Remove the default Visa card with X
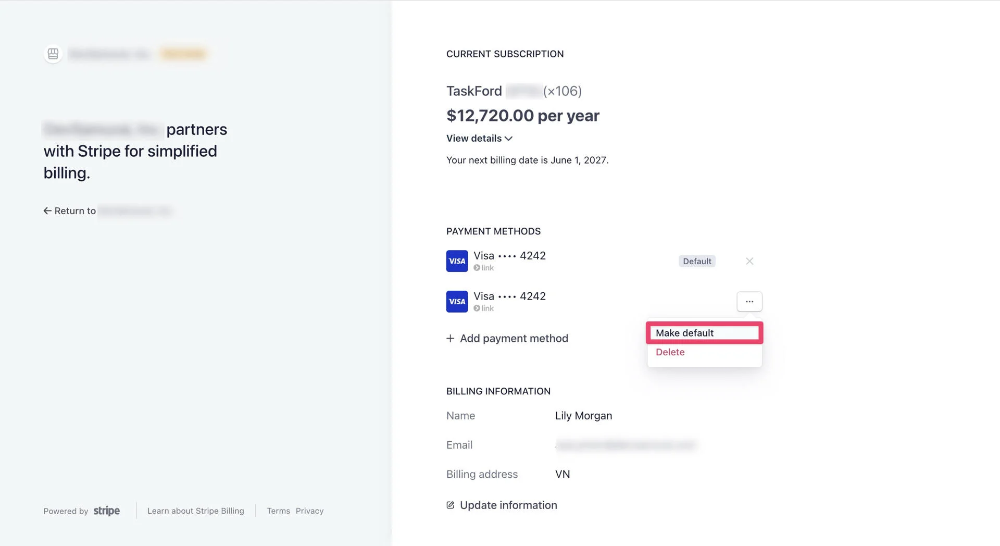The width and height of the screenshot is (1000, 546). click(749, 261)
